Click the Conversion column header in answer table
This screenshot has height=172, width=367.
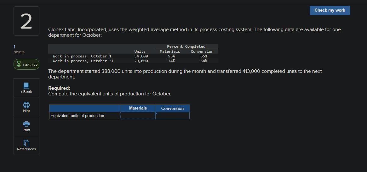(x=173, y=108)
